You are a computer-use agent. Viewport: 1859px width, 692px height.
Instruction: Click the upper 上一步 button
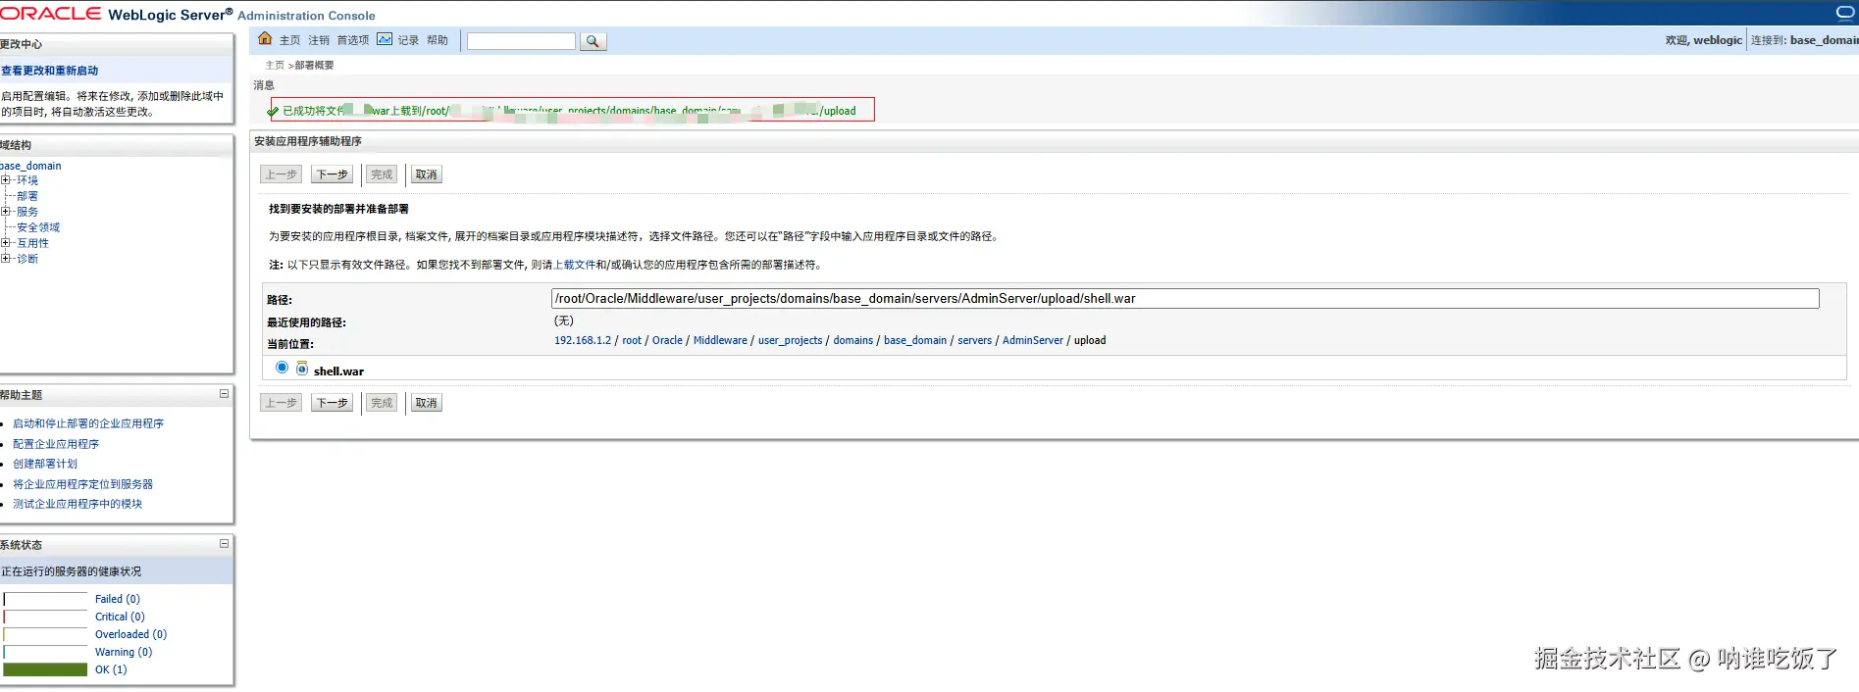coord(281,174)
